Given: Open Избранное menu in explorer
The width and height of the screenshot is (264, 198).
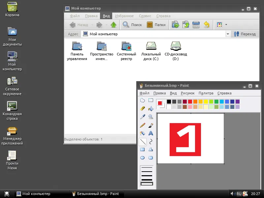Looking at the screenshot, I should (124, 16).
